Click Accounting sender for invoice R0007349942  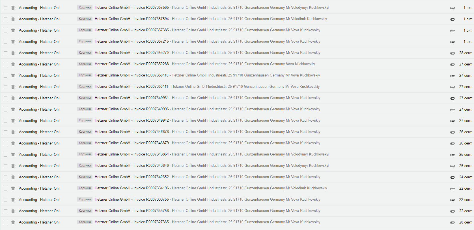click(40, 121)
